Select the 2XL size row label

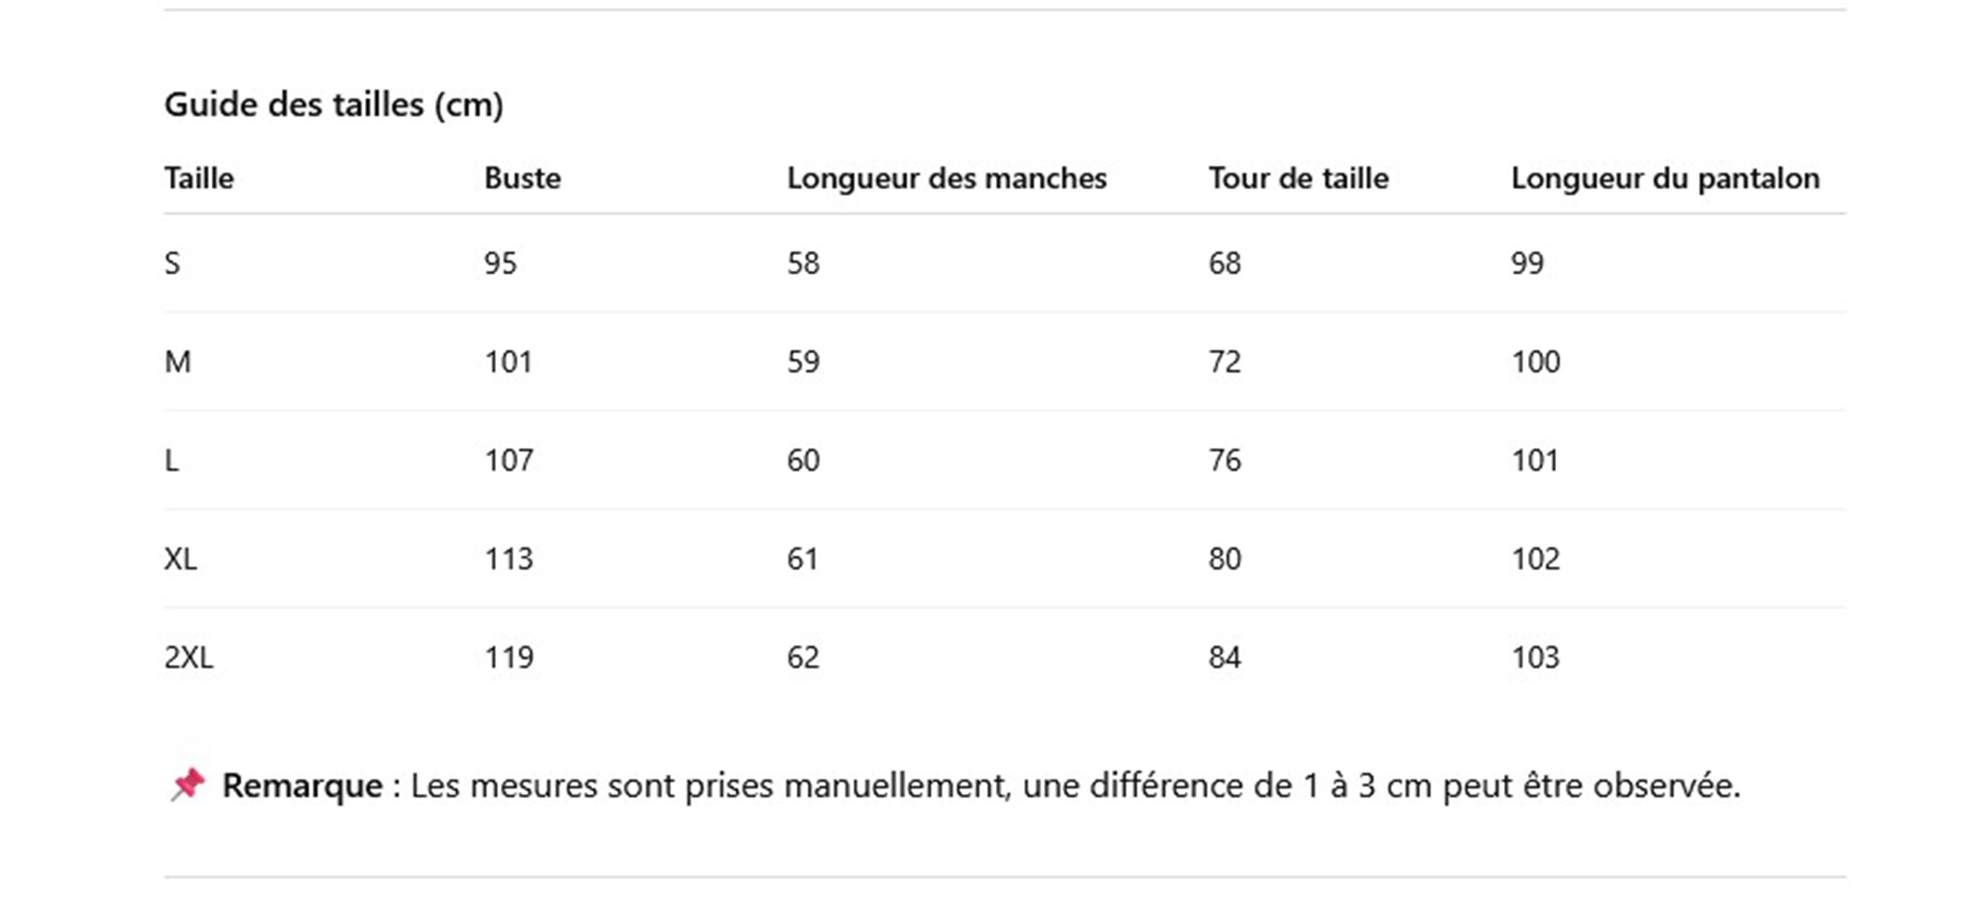coord(188,658)
